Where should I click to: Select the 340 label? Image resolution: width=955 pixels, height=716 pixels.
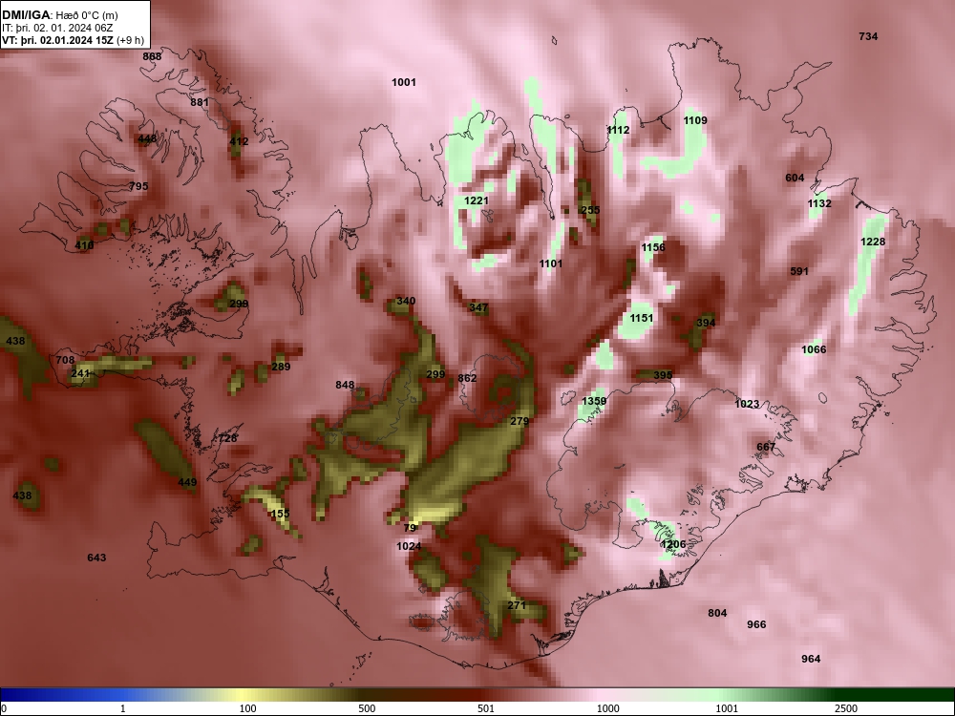click(x=406, y=301)
